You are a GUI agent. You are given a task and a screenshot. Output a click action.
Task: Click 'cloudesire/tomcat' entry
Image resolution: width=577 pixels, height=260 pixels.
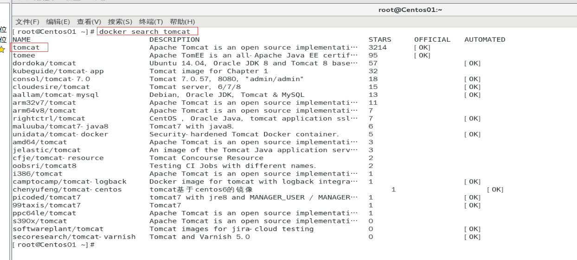pos(51,87)
